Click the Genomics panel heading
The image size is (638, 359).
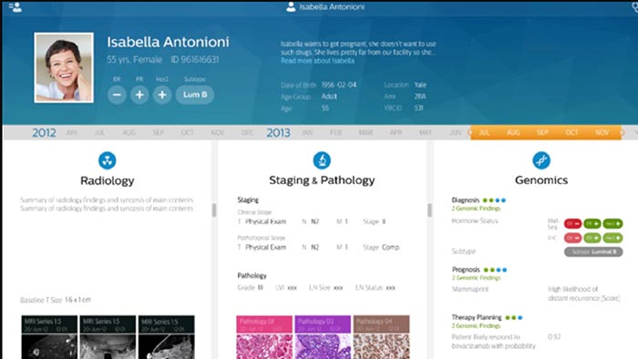[541, 180]
